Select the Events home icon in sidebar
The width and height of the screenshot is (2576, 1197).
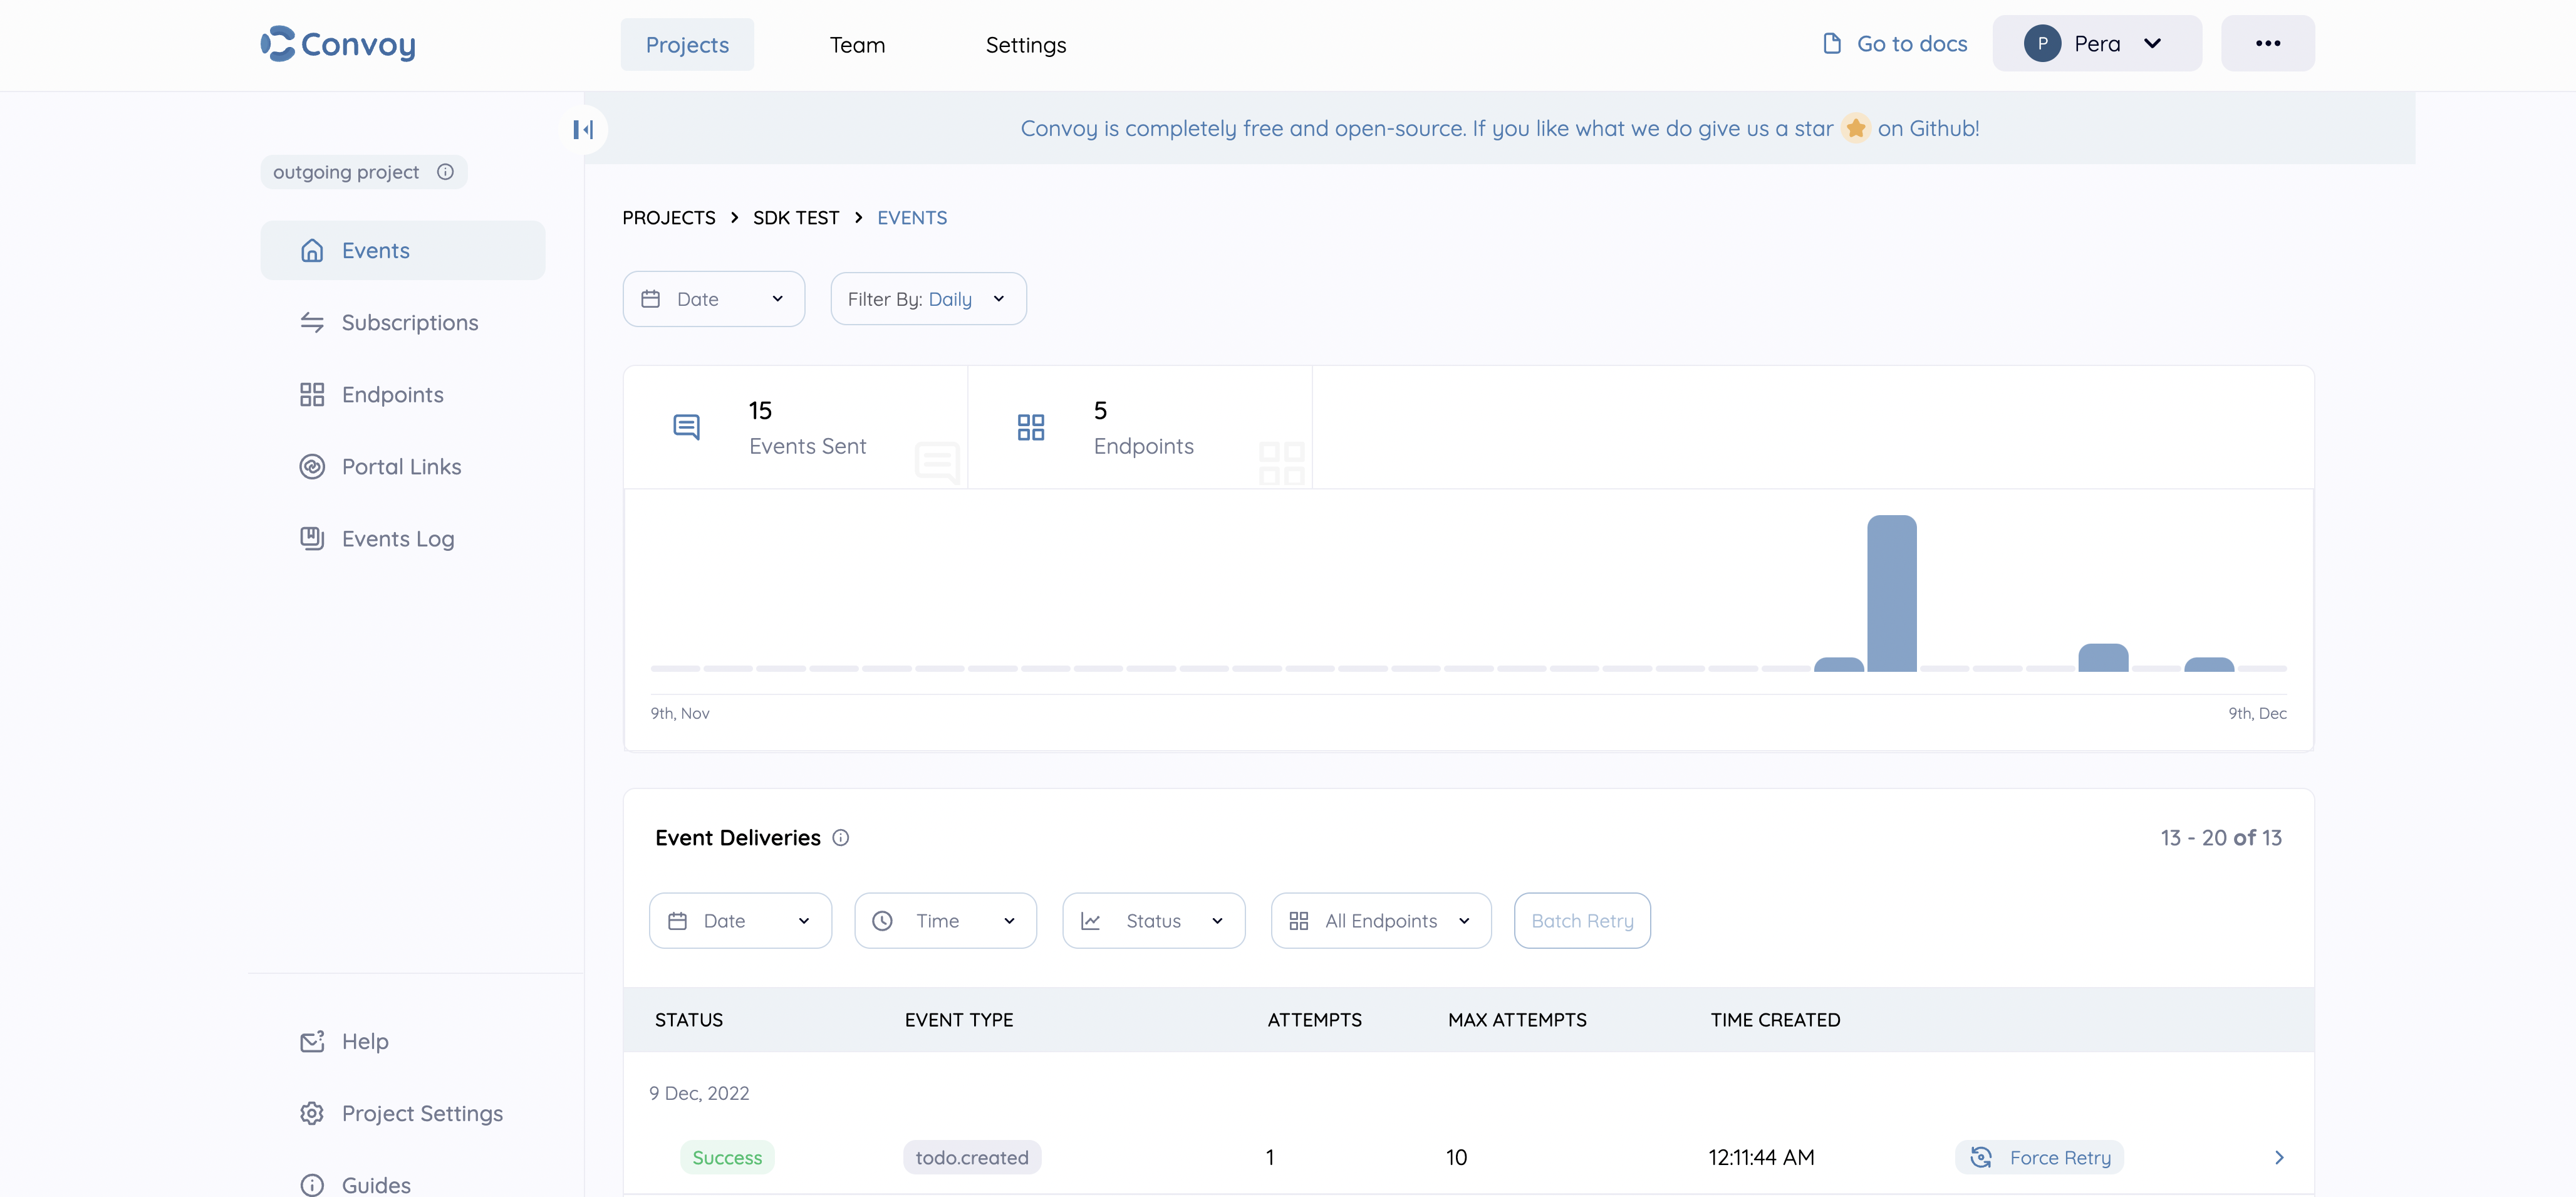point(312,250)
